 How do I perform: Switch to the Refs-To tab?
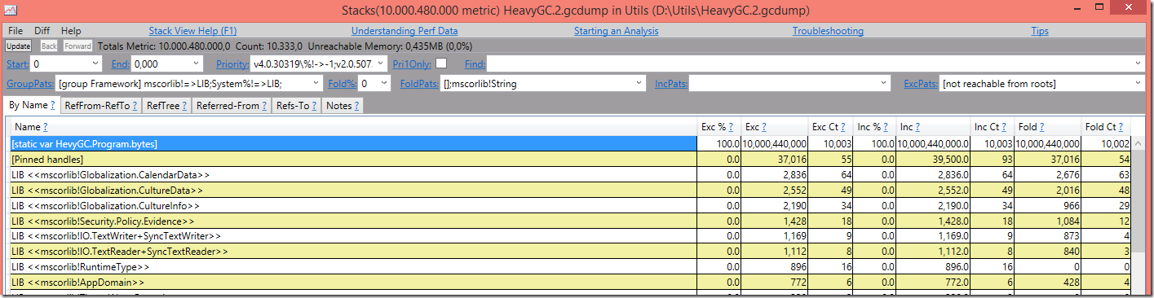[297, 105]
